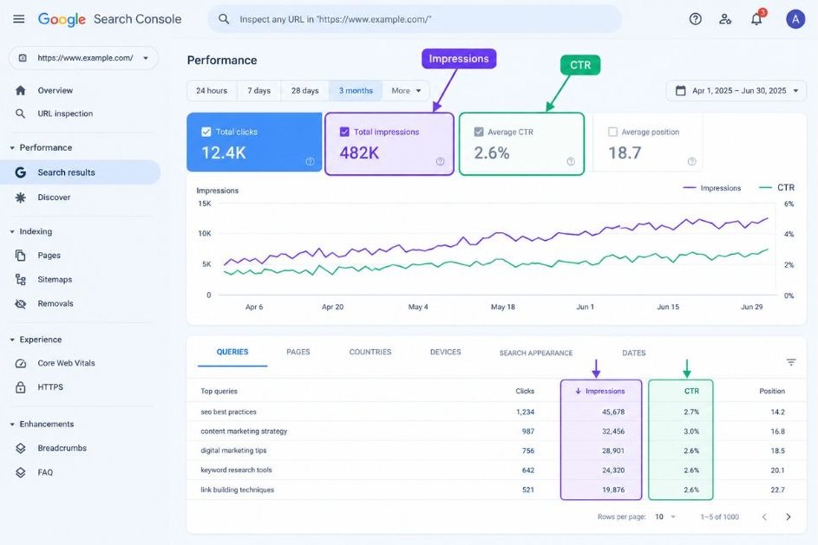The image size is (818, 545).
Task: Open the help question mark icon
Action: [x=695, y=19]
